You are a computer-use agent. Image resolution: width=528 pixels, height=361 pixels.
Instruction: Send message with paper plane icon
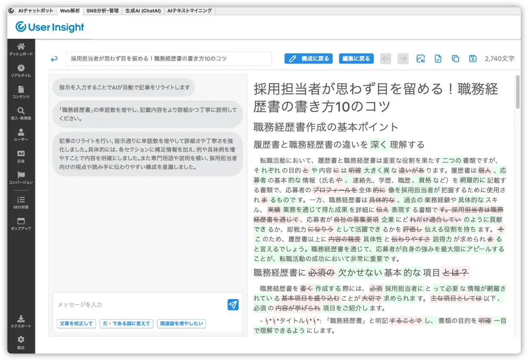click(x=233, y=305)
